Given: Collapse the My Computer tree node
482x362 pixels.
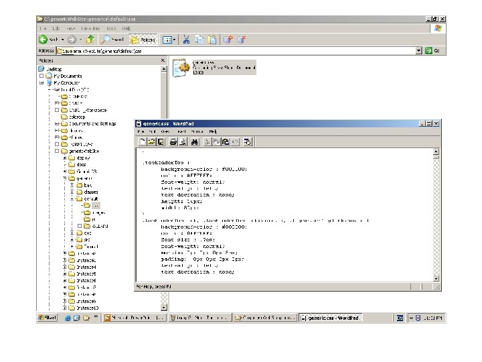Looking at the screenshot, I should [42, 82].
